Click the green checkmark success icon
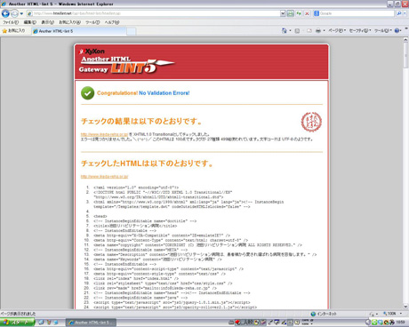 click(87, 93)
